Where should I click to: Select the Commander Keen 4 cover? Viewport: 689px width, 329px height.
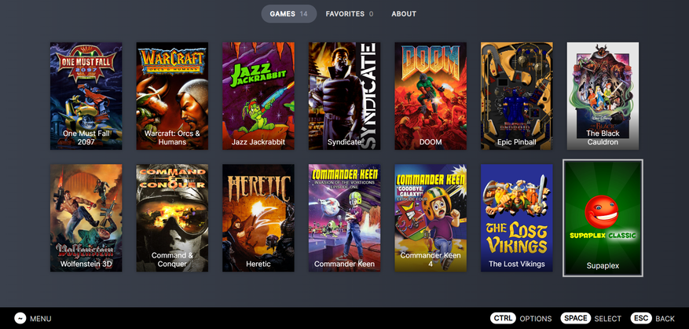pyautogui.click(x=431, y=218)
